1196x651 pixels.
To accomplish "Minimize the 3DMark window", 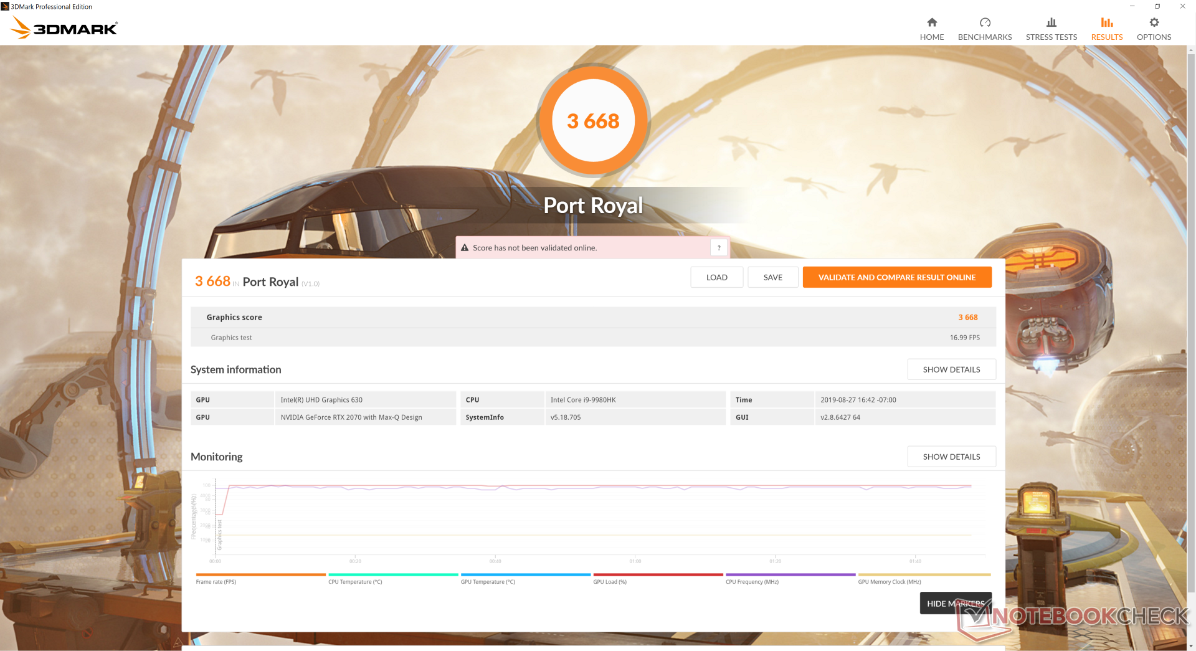I will coord(1132,6).
